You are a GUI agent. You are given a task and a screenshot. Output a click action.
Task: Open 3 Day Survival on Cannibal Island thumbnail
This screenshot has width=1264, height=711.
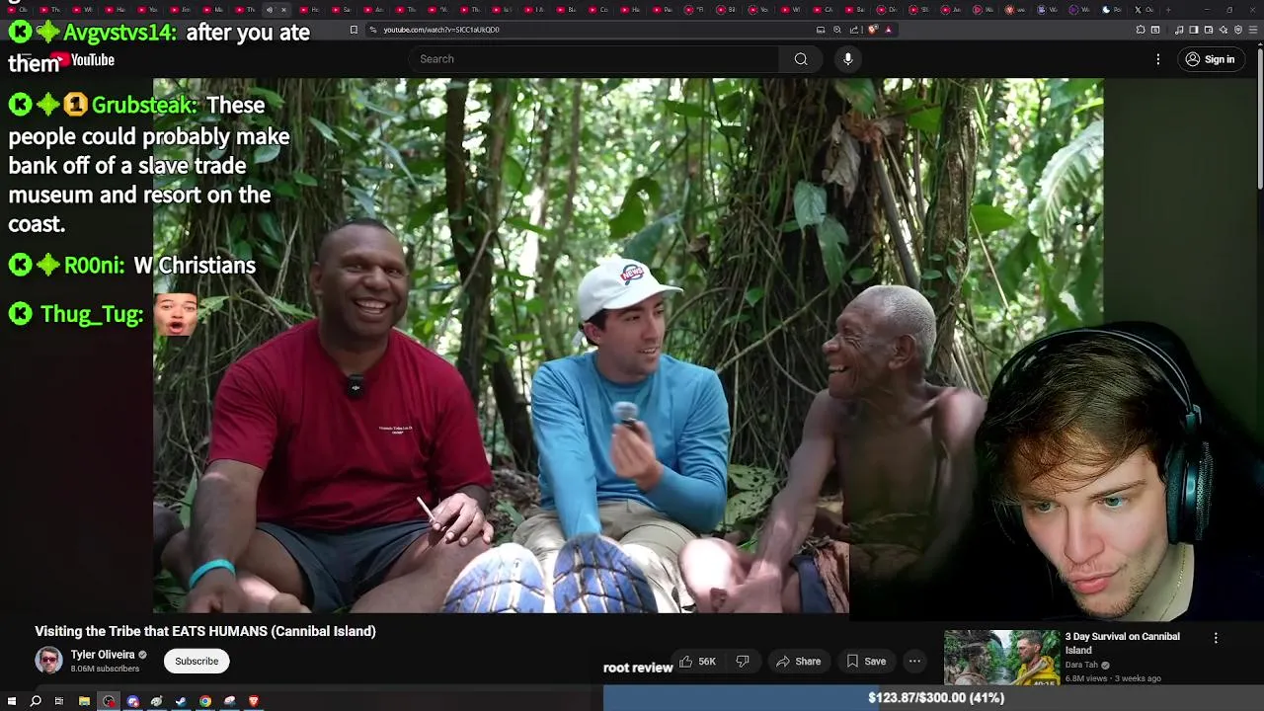(x=1001, y=658)
